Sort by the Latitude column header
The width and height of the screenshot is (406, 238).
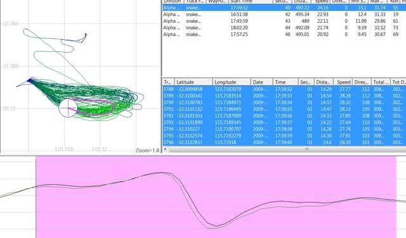pos(193,82)
